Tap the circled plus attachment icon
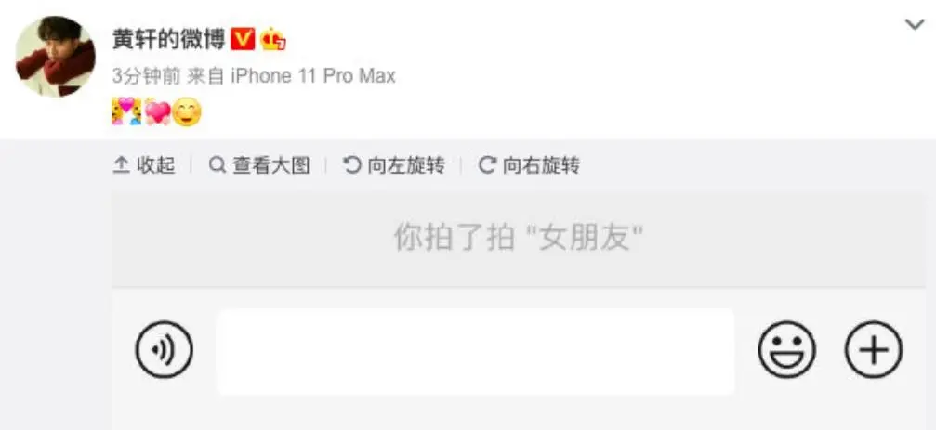Screen dimensions: 936x430 point(874,350)
